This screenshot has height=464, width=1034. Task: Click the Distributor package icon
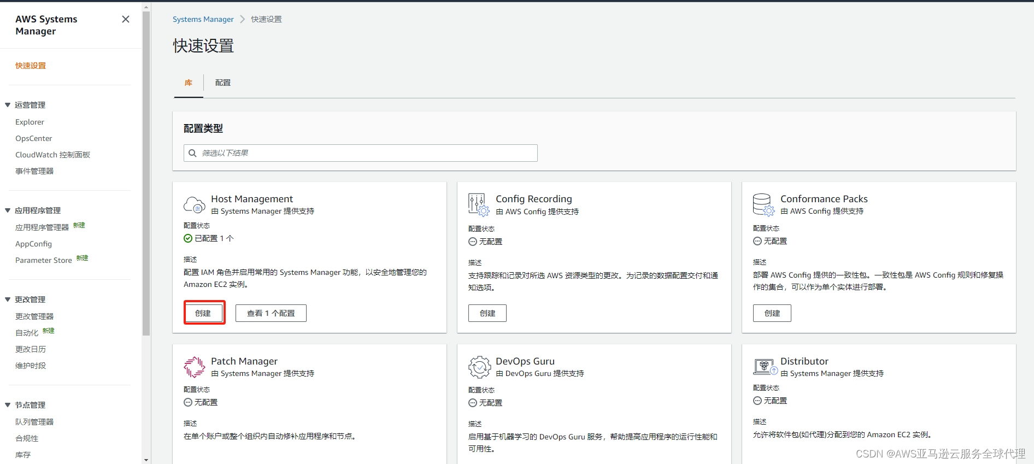point(765,367)
